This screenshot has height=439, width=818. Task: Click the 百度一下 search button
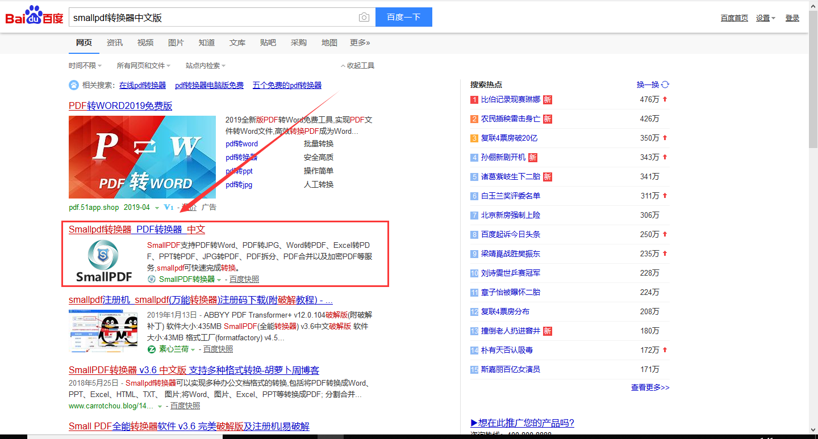[404, 17]
